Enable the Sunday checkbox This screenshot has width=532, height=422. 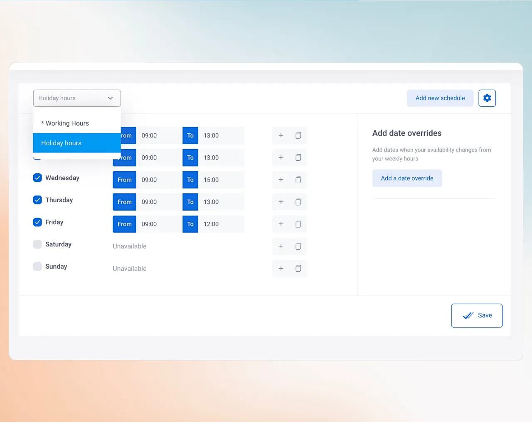tap(37, 266)
